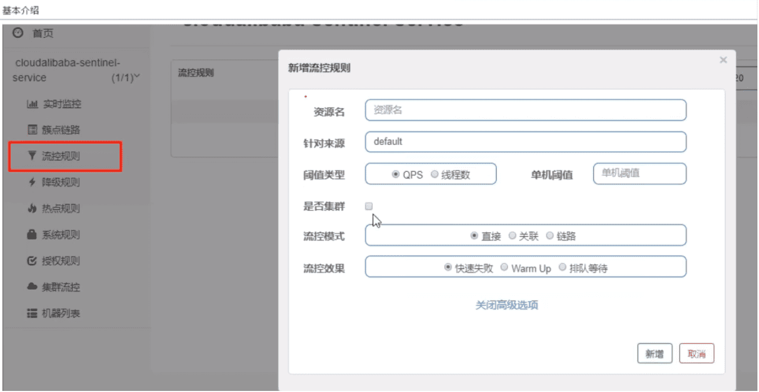Focus the 资源名 input field

[525, 110]
